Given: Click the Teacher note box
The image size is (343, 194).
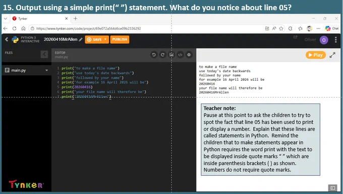Looking at the screenshot, I should 261,139.
